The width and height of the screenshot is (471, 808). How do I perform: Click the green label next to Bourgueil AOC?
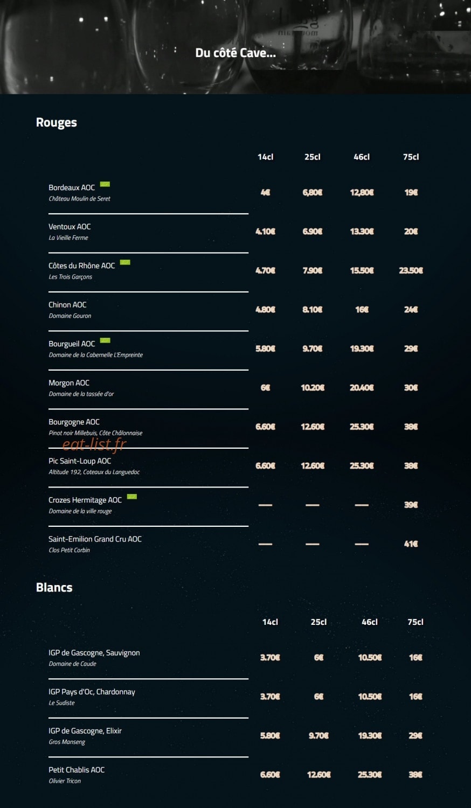[x=105, y=340]
